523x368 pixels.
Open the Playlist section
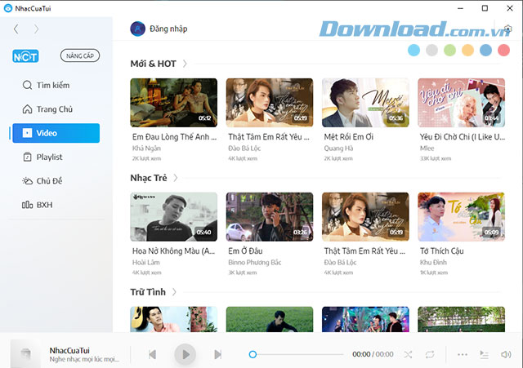[x=49, y=157]
